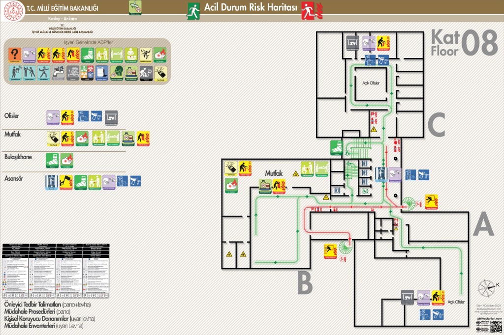This screenshot has height=335, width=504.
Task: Click the orange question mark icon
Action: click(x=16, y=55)
